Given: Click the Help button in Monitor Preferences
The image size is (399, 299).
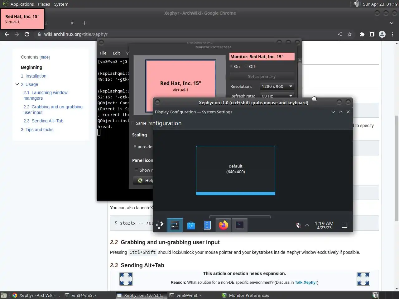Looking at the screenshot, I should click(x=143, y=180).
